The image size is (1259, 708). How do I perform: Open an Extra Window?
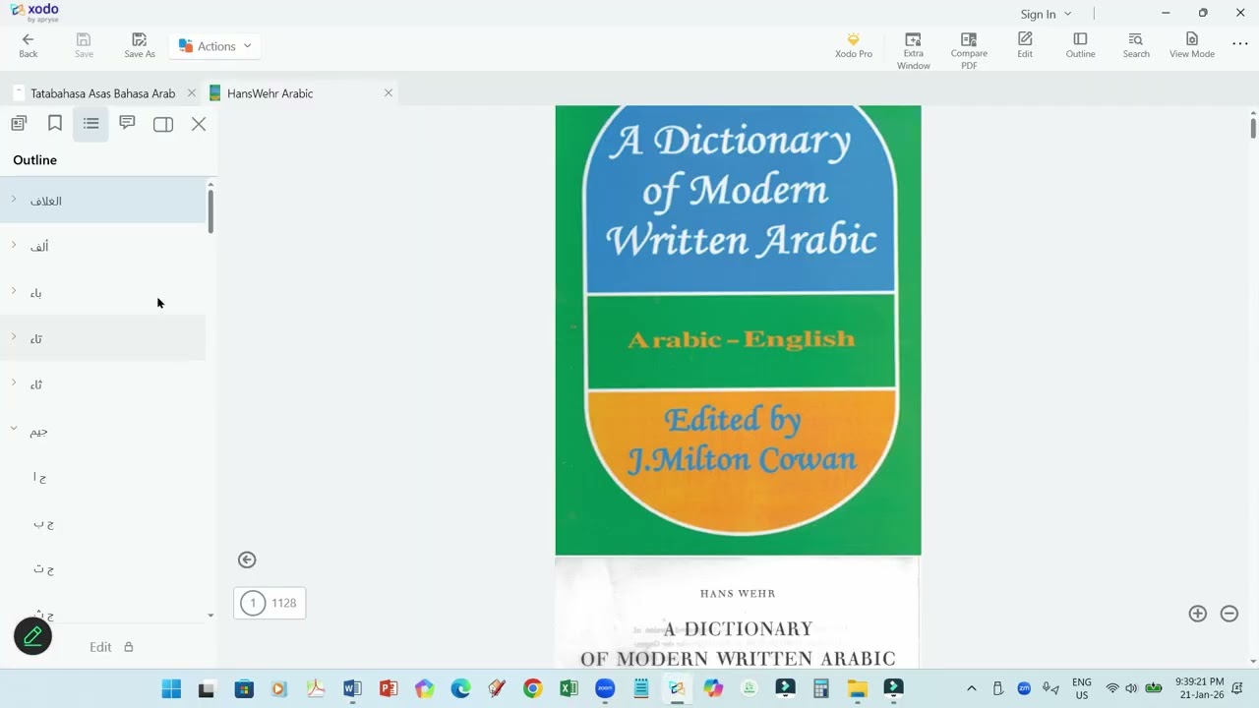coord(913,51)
